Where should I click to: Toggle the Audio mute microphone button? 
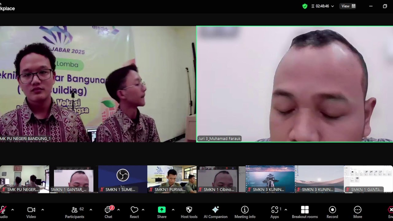coord(3,212)
